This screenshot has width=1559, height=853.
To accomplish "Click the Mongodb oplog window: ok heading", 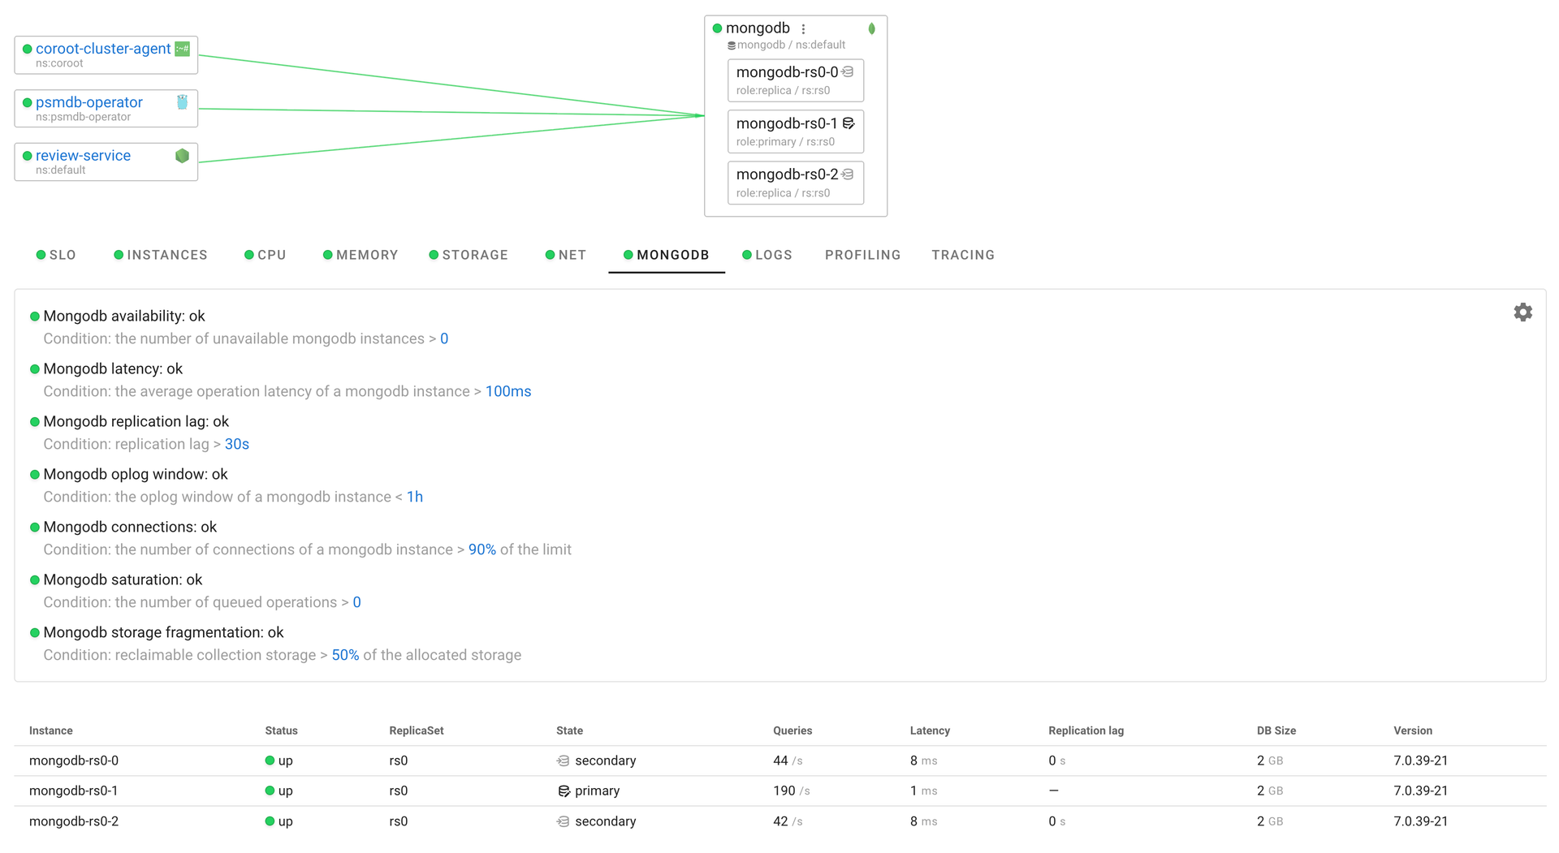I will click(136, 475).
